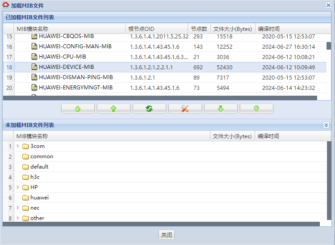Screen dimensions: 335x245
Task: Click the green refresh arrows button
Action: click(149, 109)
